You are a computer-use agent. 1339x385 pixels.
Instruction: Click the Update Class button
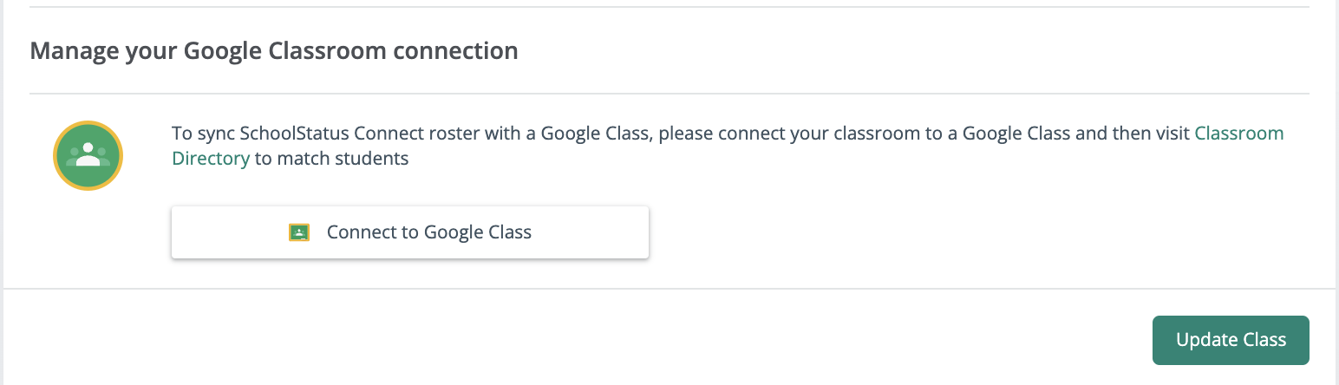[1231, 340]
